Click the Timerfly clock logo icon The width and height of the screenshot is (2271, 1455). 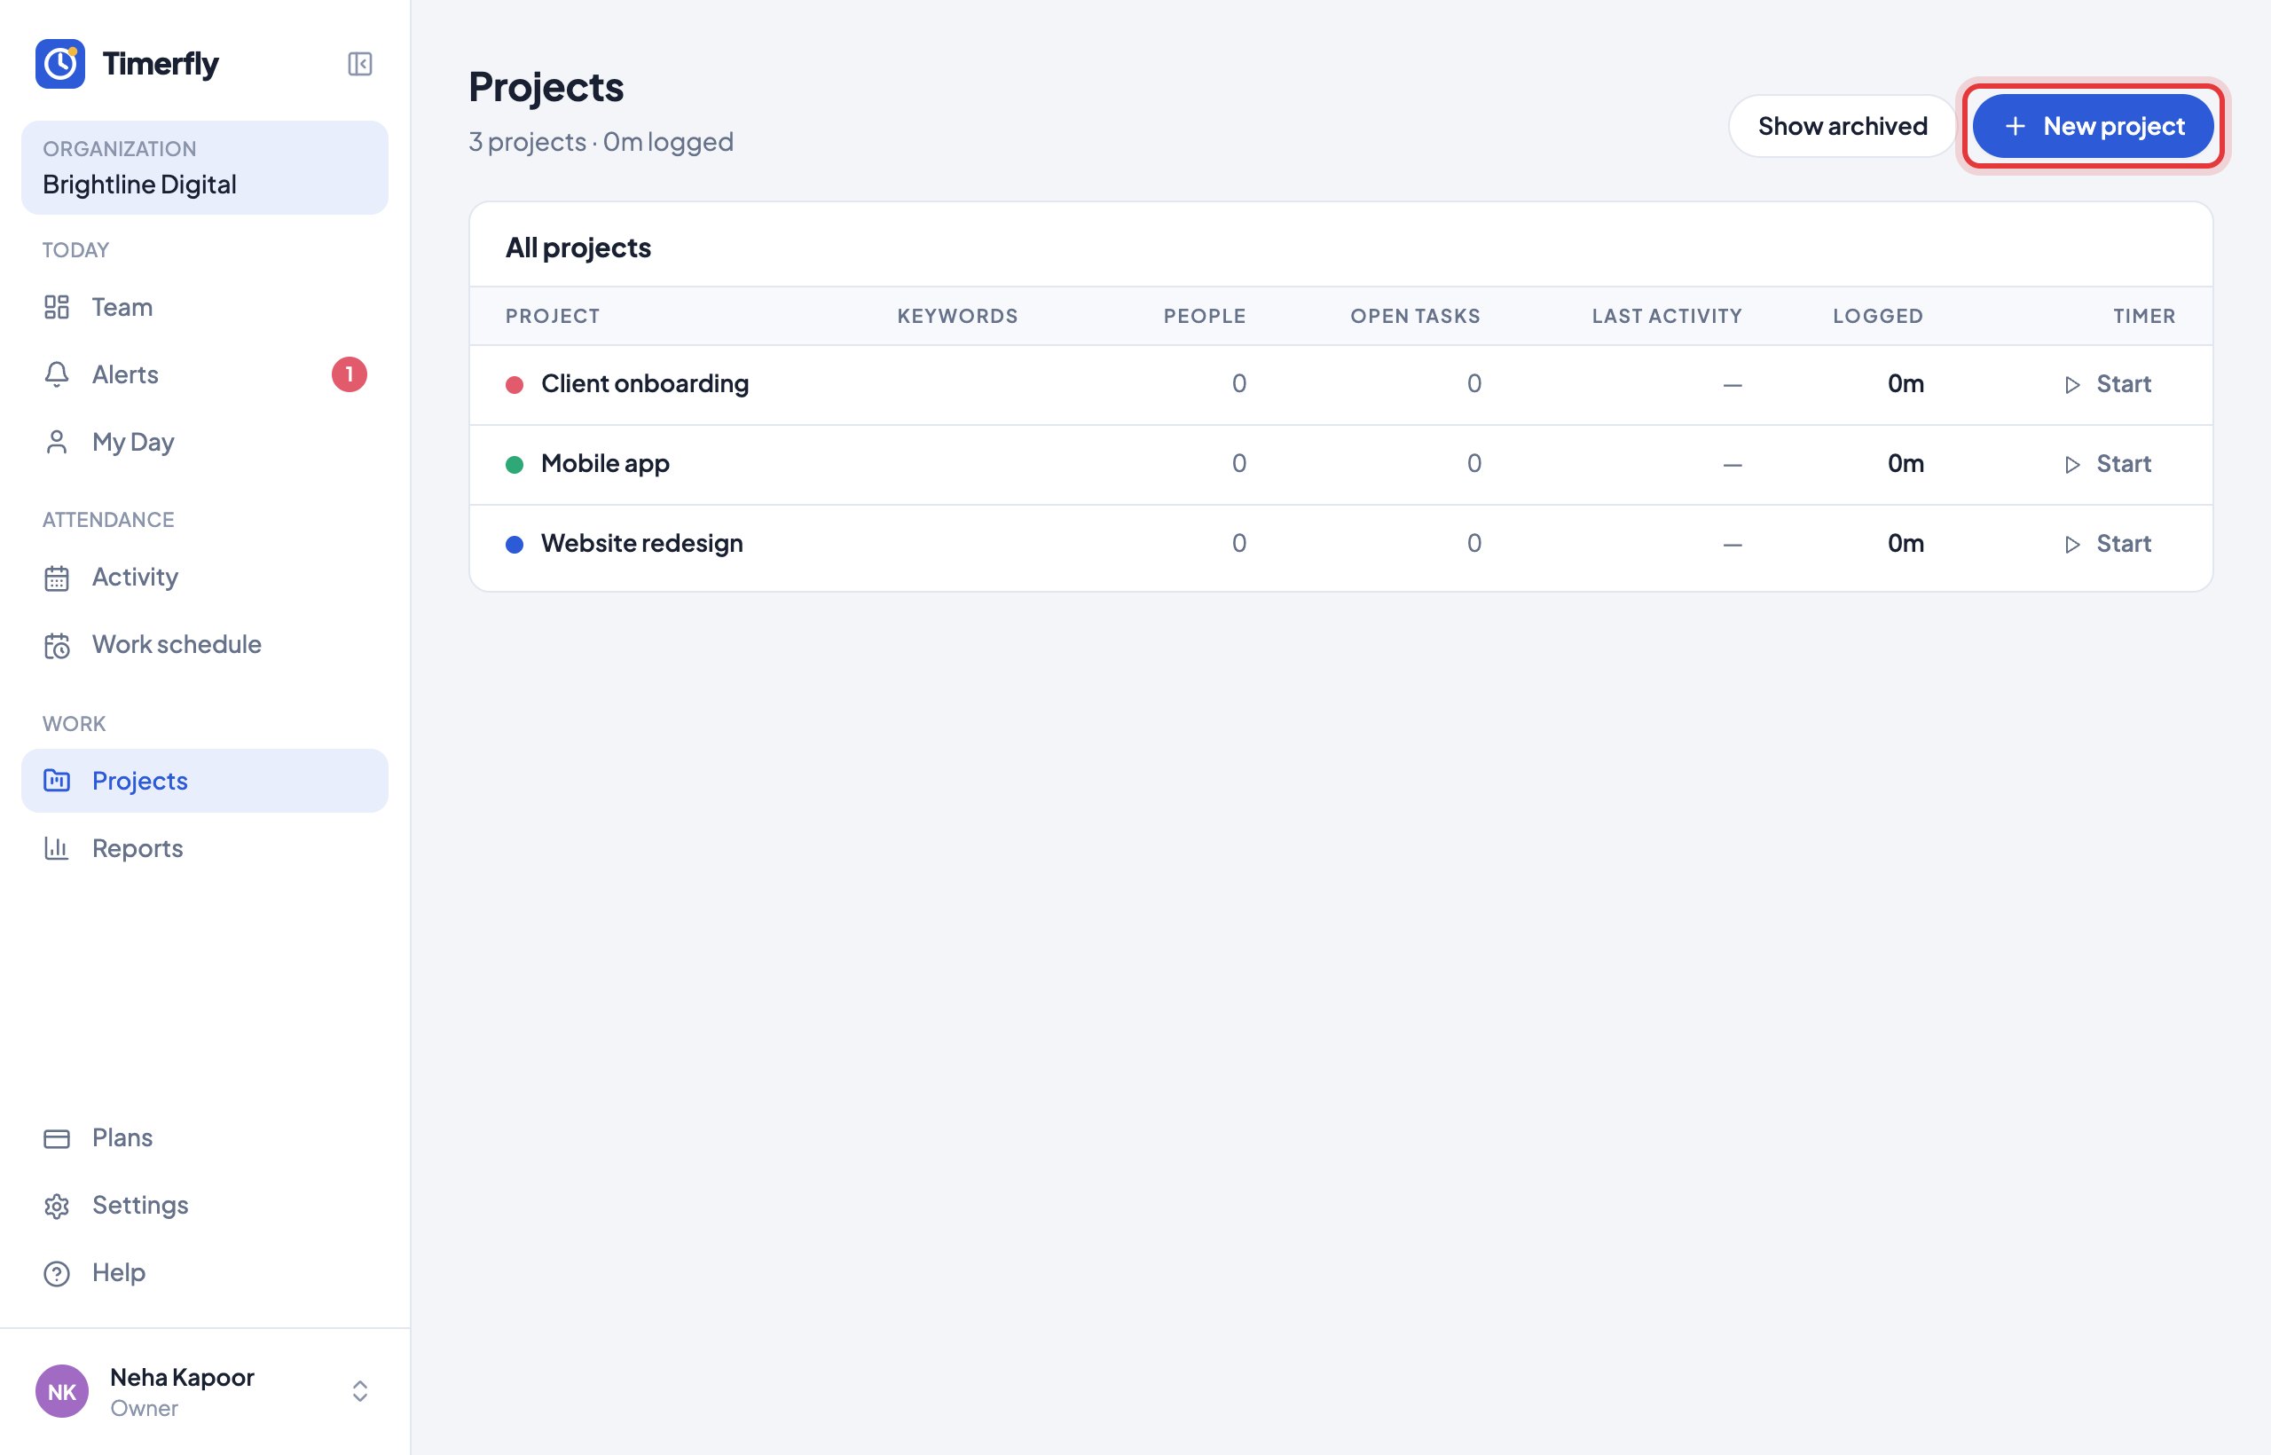(60, 63)
